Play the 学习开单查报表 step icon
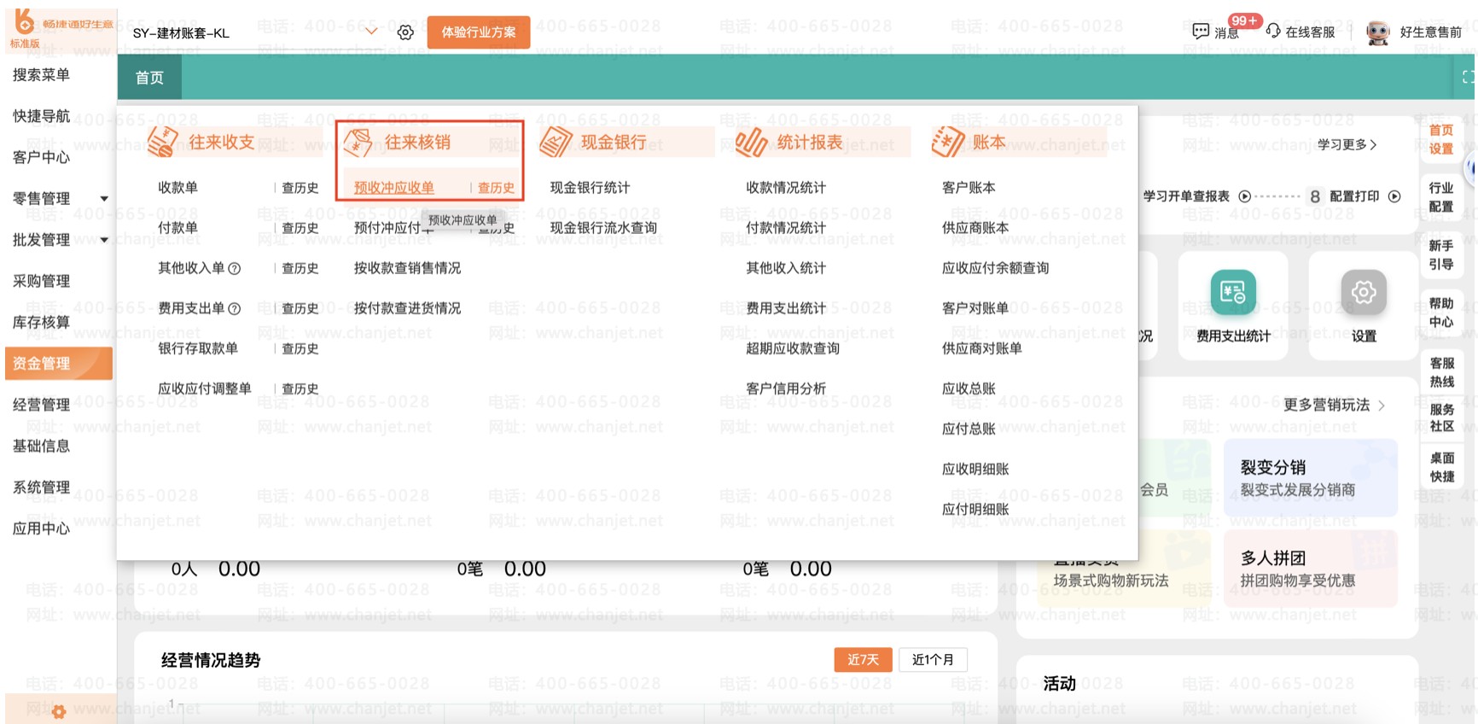This screenshot has height=724, width=1478. (x=1245, y=196)
